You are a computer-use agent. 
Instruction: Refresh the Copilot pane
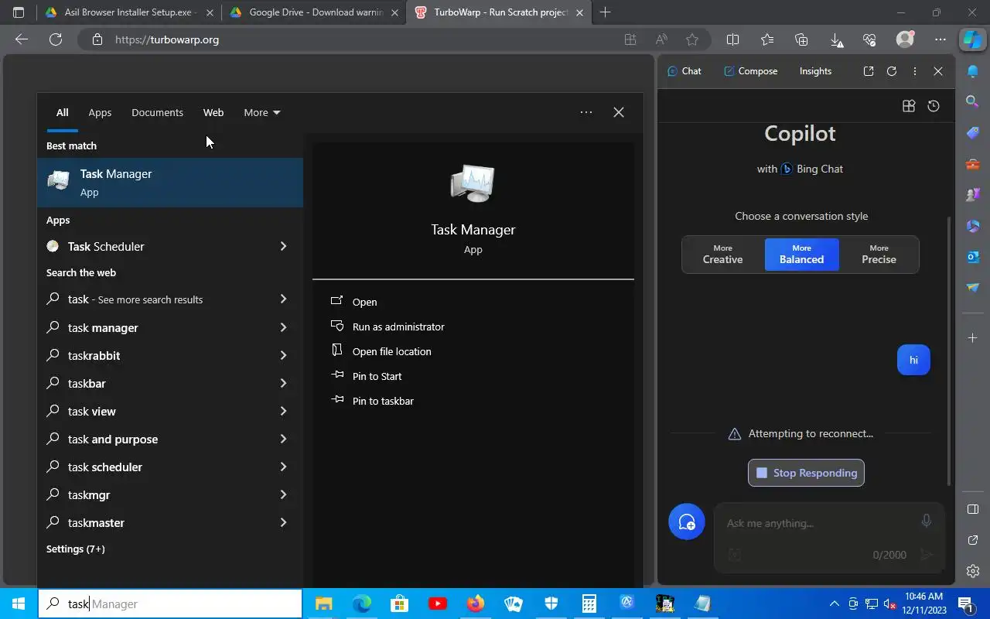(x=892, y=71)
